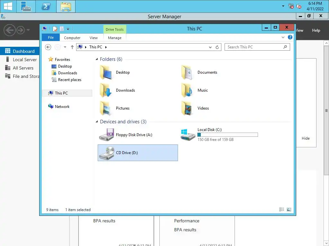Viewport: 329px width, 246px height.
Task: Expand the arrow after This PC in address bar
Action: (x=106, y=47)
